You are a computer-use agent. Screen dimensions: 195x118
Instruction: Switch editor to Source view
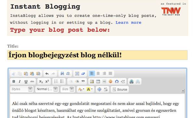pyautogui.click(x=120, y=89)
